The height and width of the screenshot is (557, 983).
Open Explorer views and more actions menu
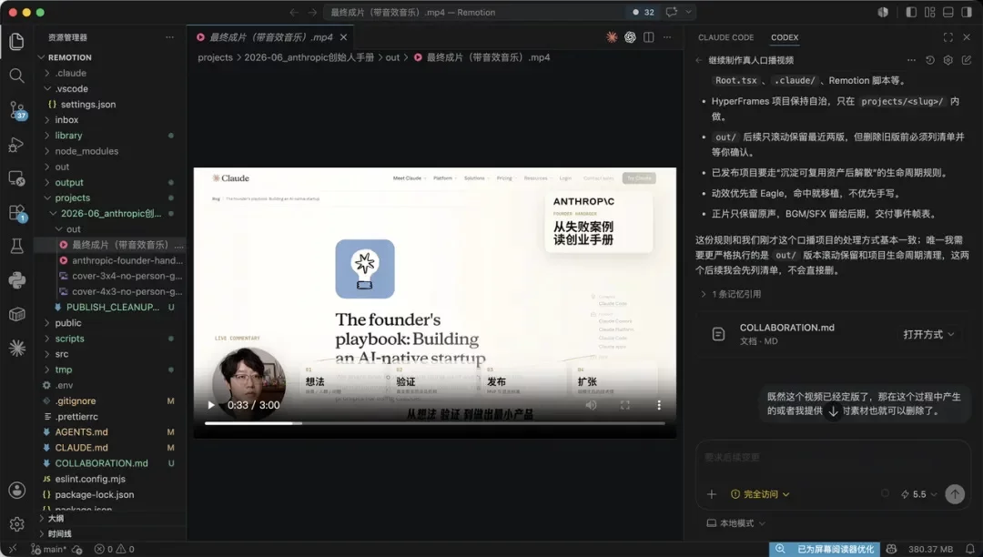(x=170, y=37)
